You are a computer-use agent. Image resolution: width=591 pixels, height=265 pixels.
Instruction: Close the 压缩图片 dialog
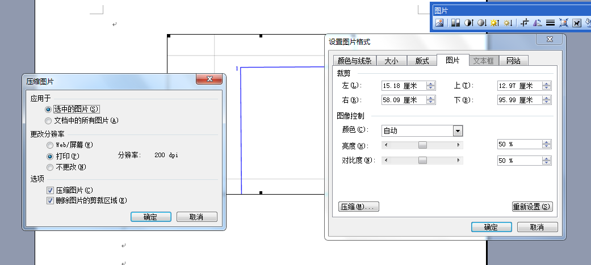pyautogui.click(x=209, y=79)
